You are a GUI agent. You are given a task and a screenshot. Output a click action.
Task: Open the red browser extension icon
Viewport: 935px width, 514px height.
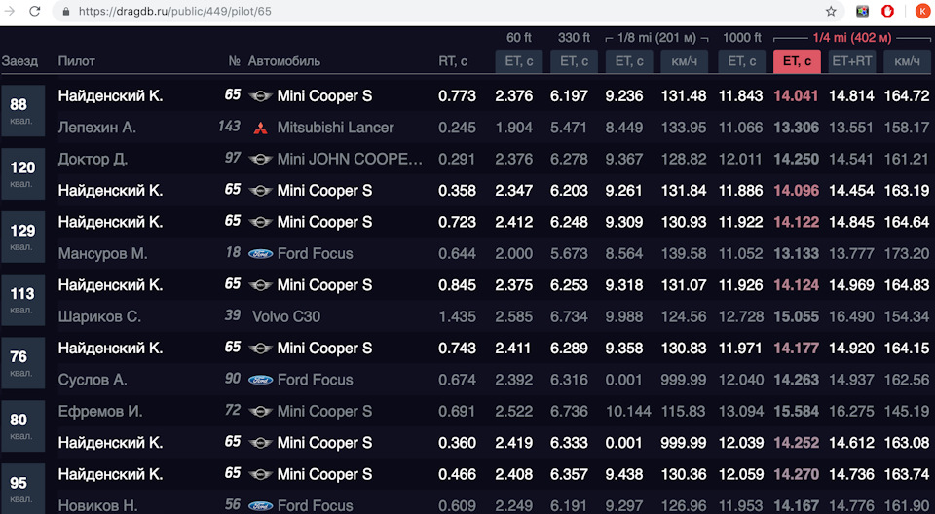(x=888, y=12)
